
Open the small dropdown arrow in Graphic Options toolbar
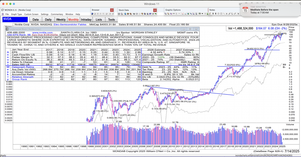pos(202,14)
